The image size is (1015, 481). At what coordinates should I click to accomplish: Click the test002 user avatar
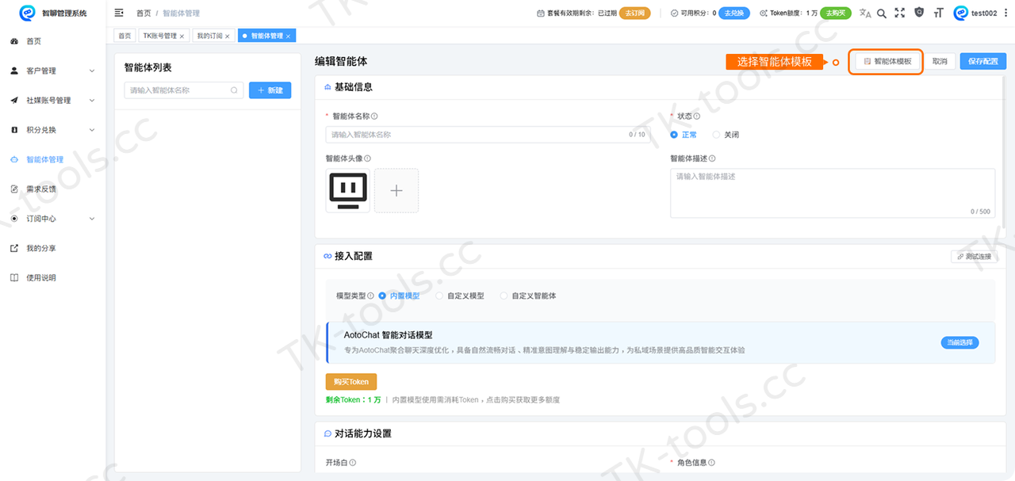[961, 13]
